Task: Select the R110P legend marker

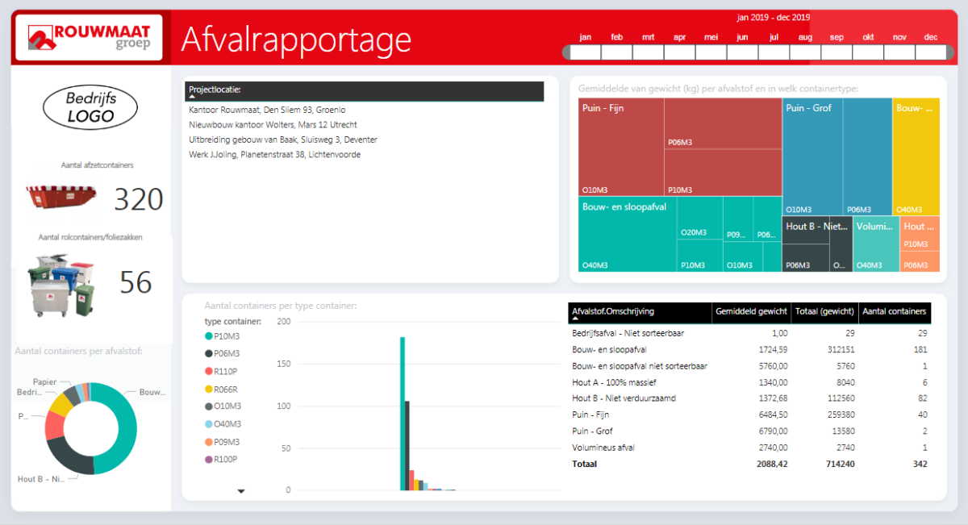Action: [209, 371]
